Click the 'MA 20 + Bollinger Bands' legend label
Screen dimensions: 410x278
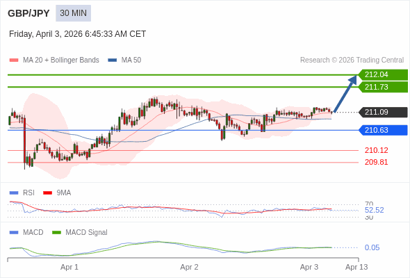tap(61, 60)
